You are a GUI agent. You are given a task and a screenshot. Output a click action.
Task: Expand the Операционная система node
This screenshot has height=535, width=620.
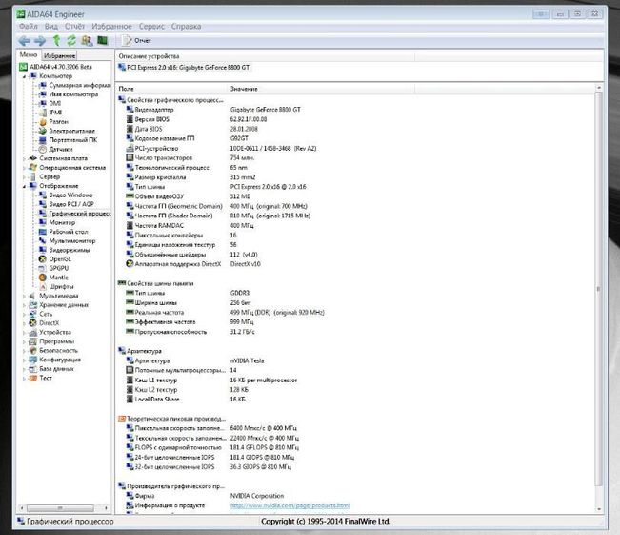(24, 168)
